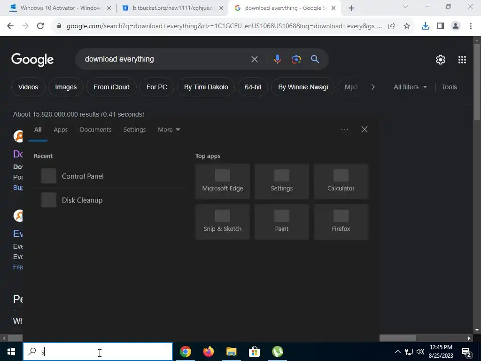Open the taskbar clock and date

click(x=441, y=352)
